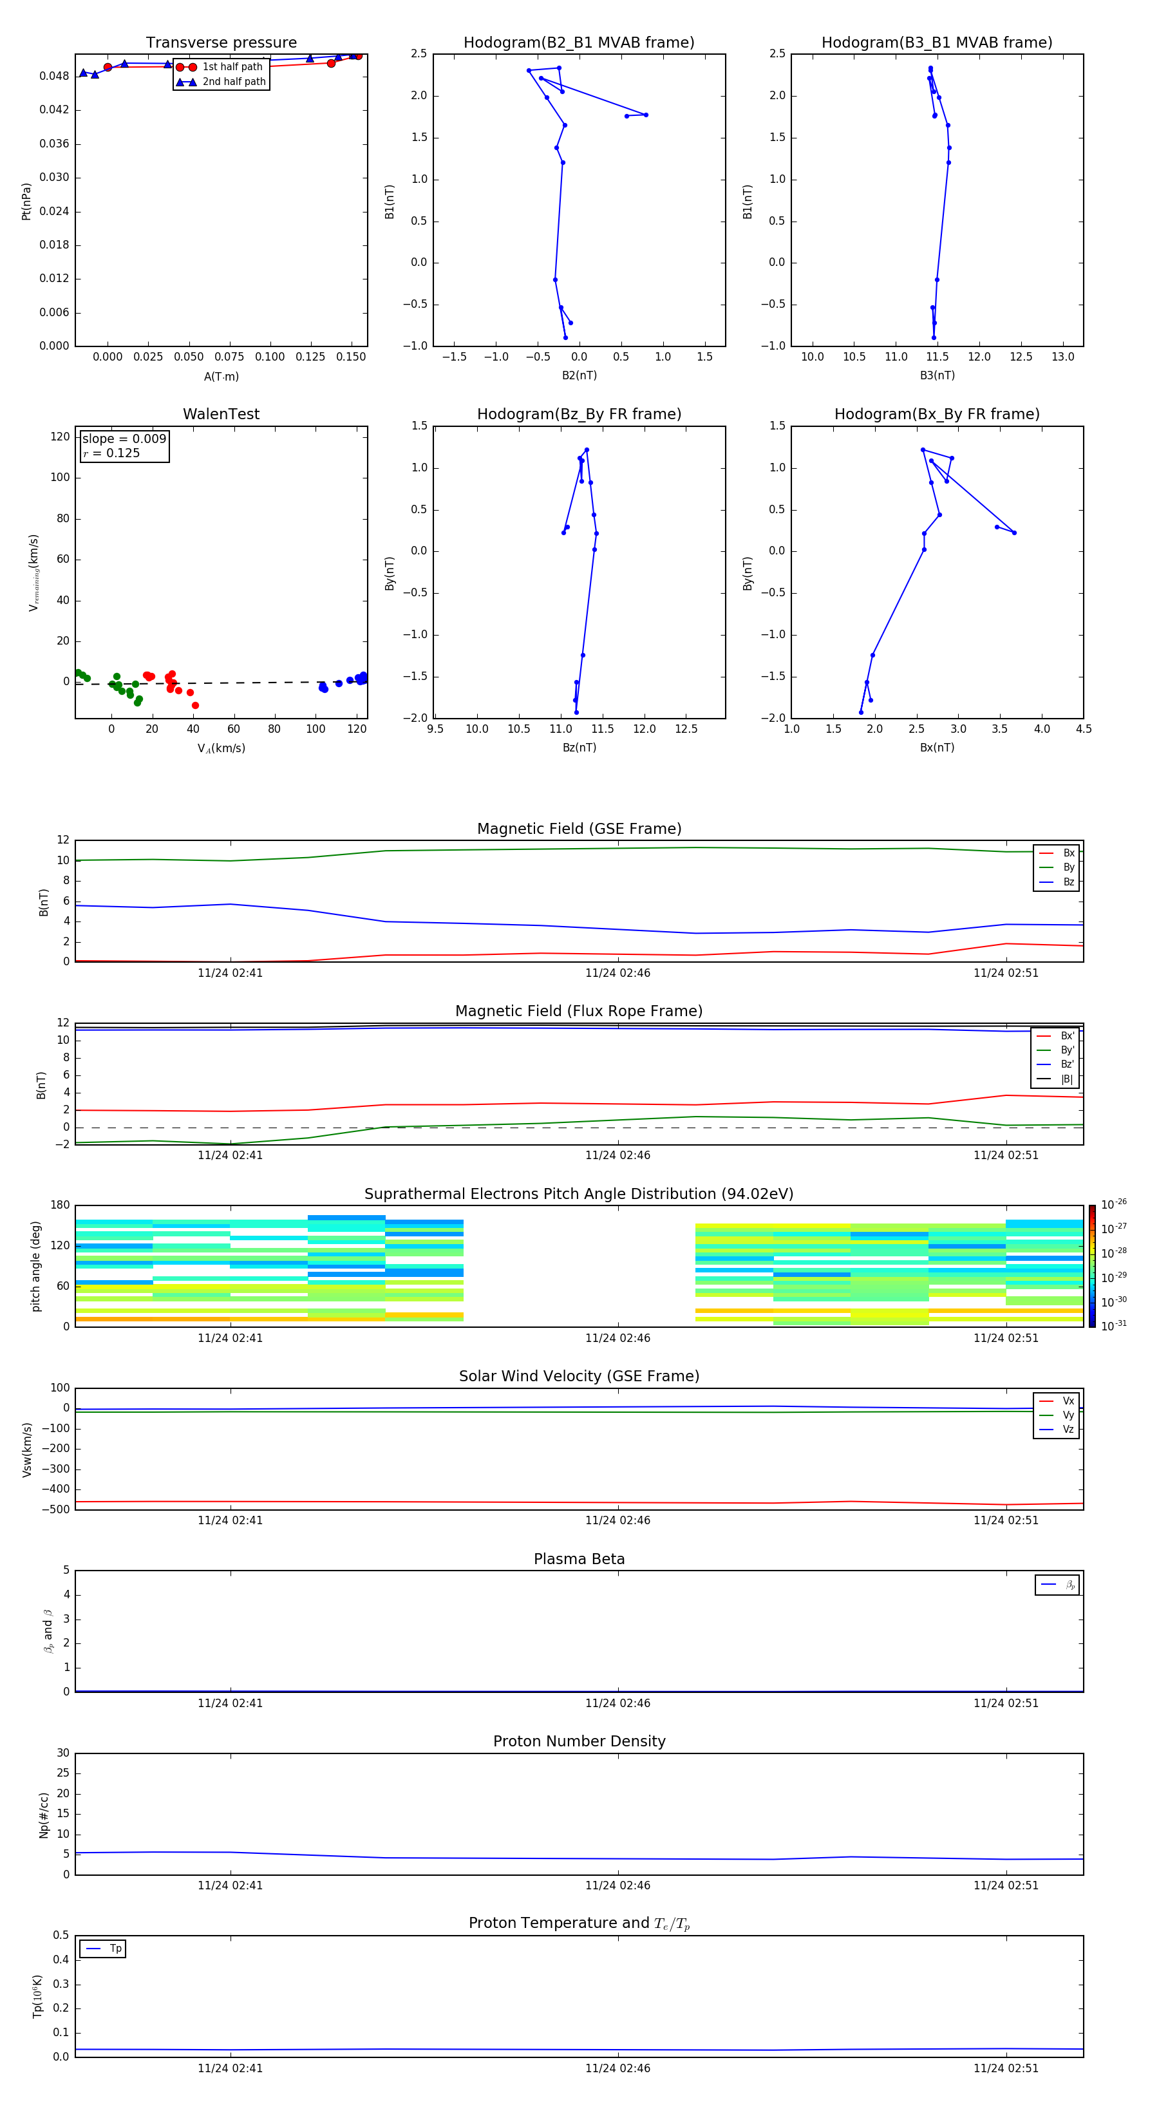
Task: Click the 'Proton Number Density' title
Action: tap(579, 1741)
